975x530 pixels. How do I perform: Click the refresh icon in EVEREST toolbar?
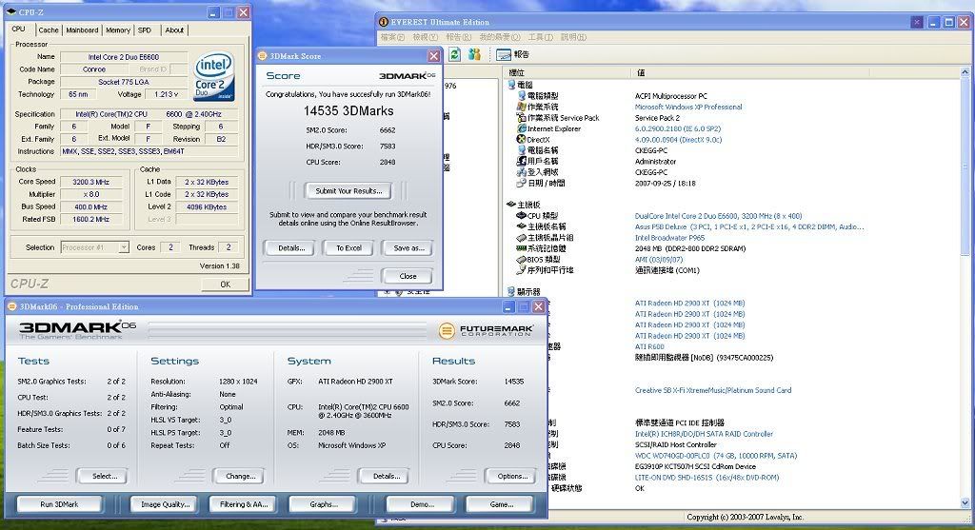(454, 54)
